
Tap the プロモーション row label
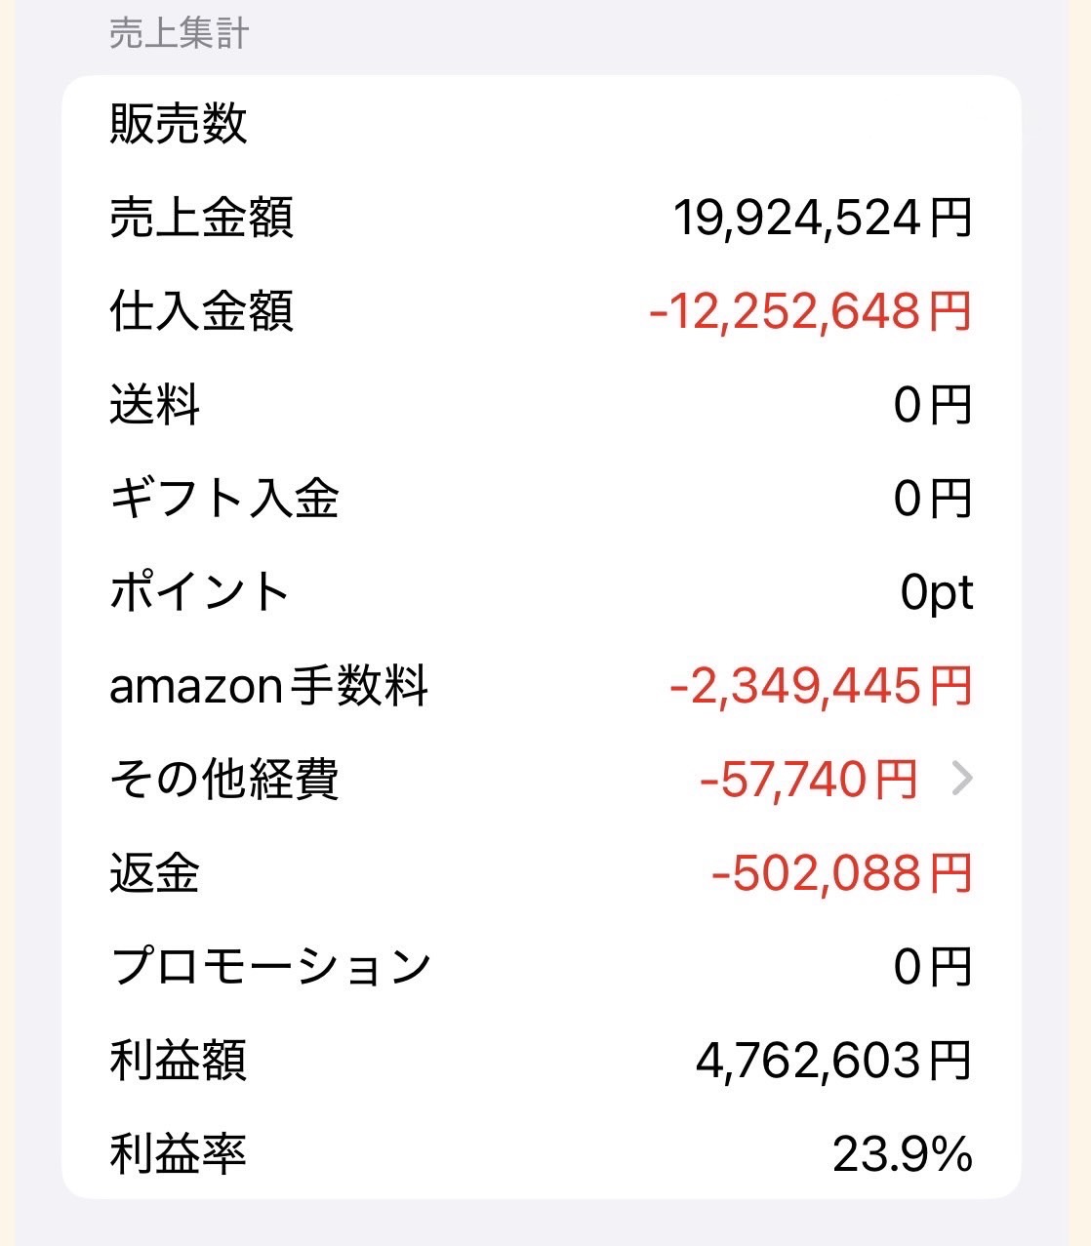click(270, 967)
